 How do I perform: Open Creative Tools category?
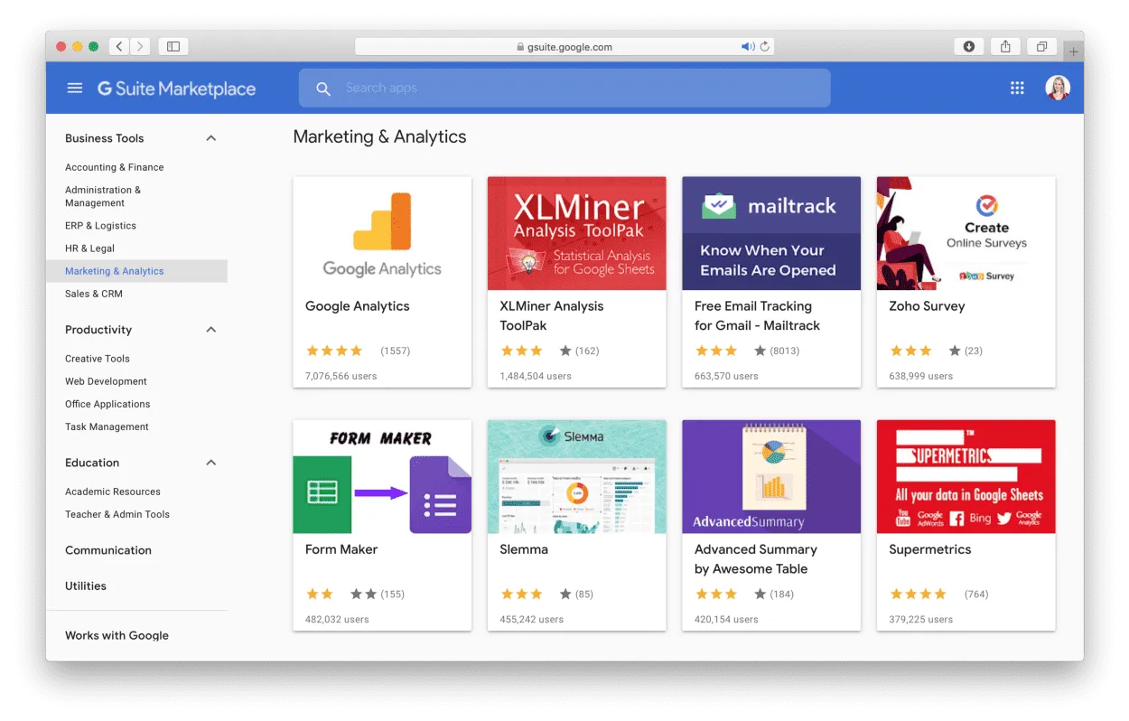pos(98,359)
